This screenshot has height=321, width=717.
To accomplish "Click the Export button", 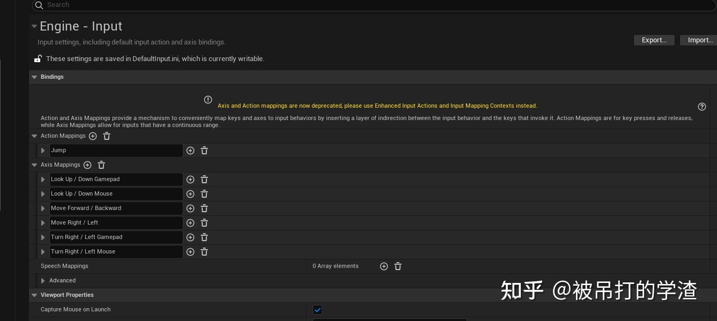I will tap(654, 40).
